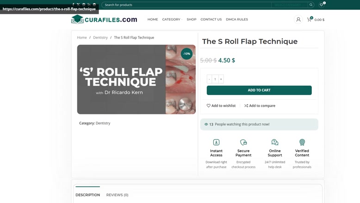Viewport: 360px width, 203px height.
Task: Click Add to wishlist
Action: (x=221, y=106)
